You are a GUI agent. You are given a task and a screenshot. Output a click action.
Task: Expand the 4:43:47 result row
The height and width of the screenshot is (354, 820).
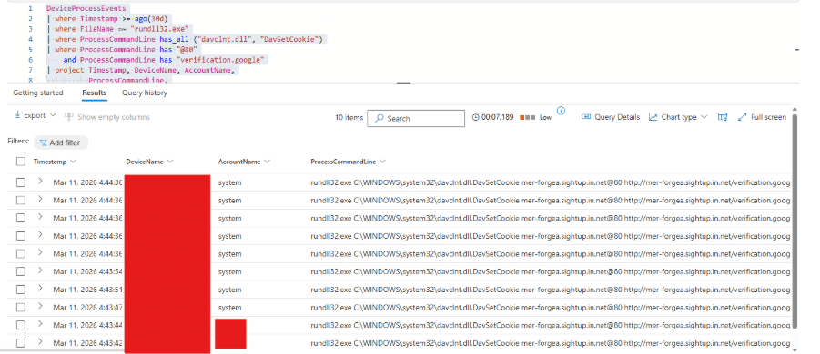(40, 306)
